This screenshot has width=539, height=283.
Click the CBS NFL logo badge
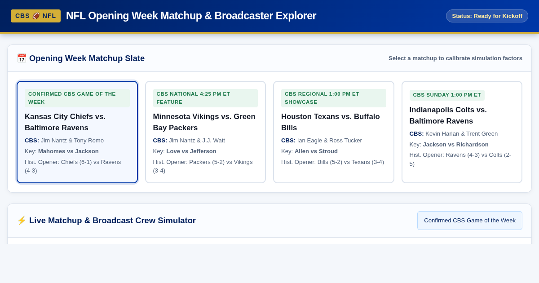[x=35, y=16]
